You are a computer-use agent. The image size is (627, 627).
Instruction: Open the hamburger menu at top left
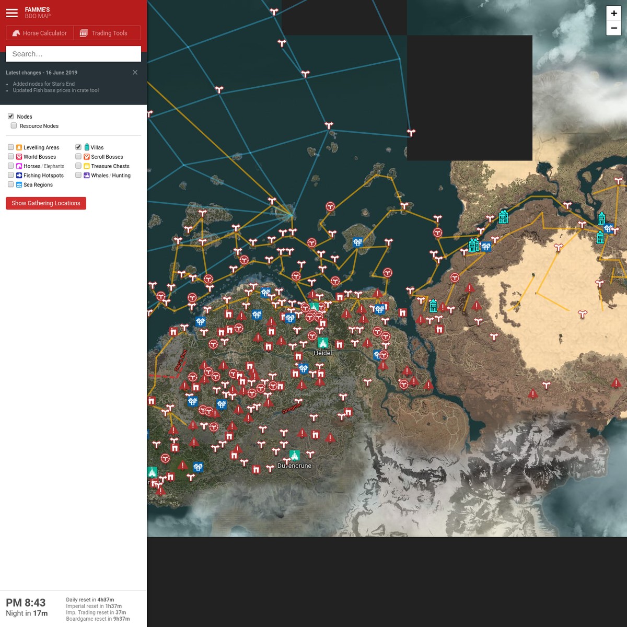pos(11,13)
